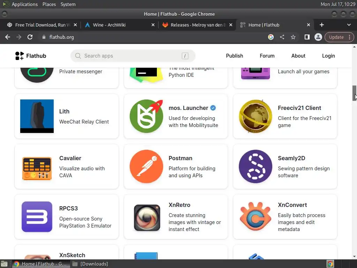The height and width of the screenshot is (268, 357).
Task: Expand the tab search dropdown chevron
Action: (x=349, y=25)
